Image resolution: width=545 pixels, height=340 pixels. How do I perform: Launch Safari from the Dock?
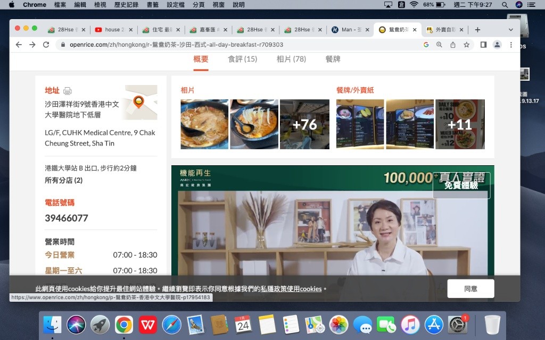point(172,325)
